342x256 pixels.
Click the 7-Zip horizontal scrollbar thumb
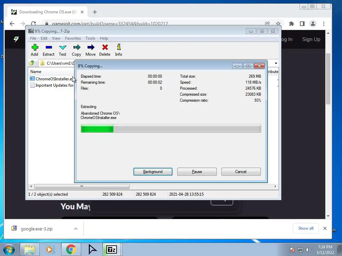coord(82,187)
